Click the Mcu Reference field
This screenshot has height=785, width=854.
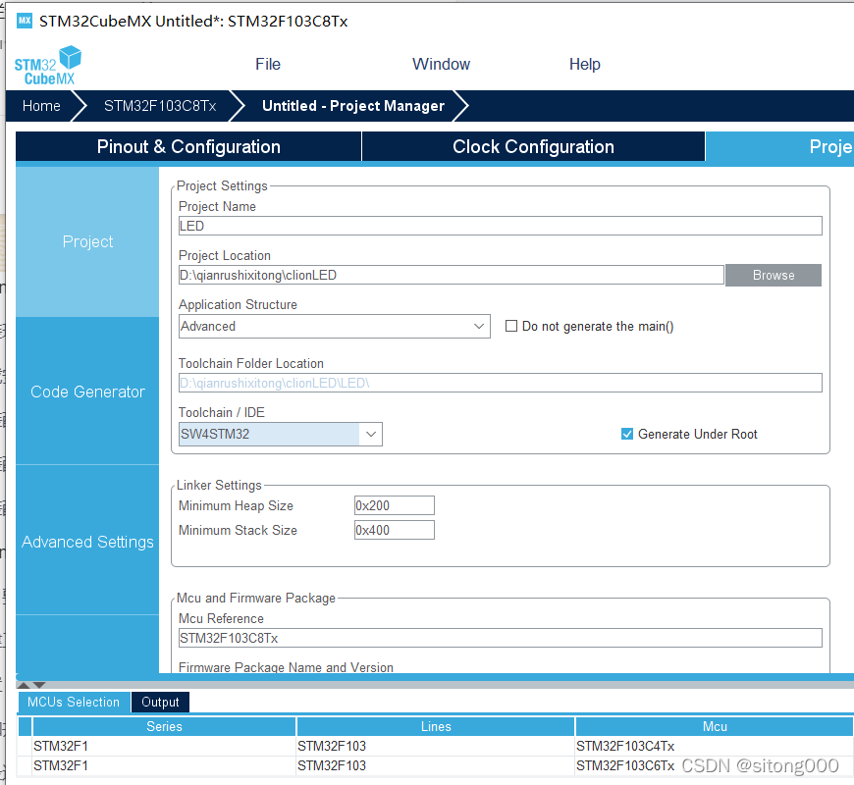tap(500, 638)
